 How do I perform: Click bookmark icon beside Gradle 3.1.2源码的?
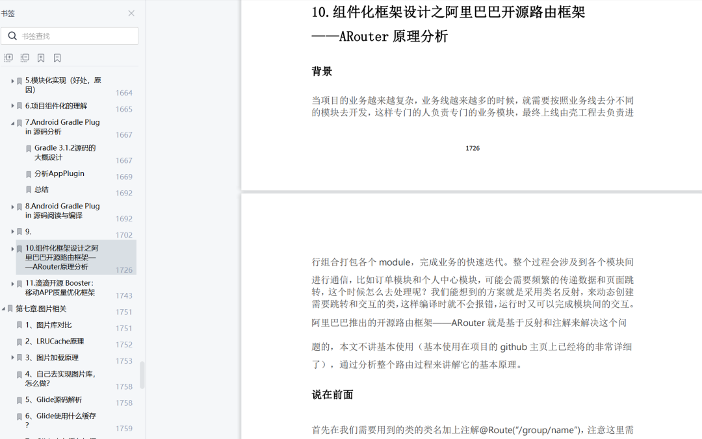click(x=29, y=149)
